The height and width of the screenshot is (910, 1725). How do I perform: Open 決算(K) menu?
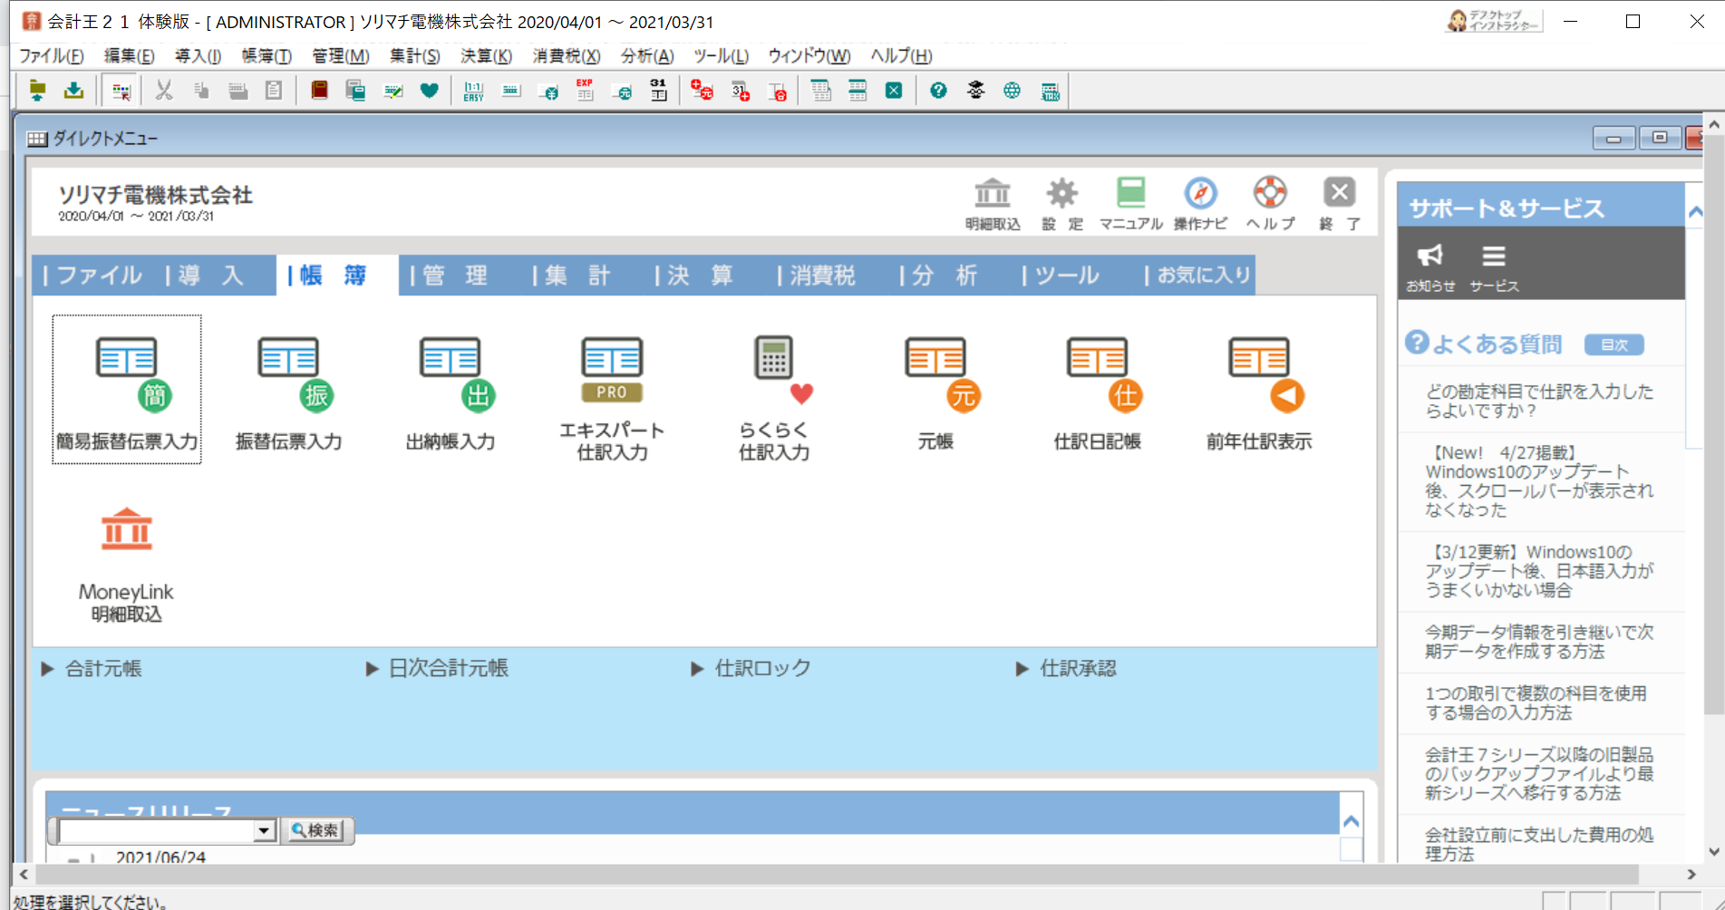pyautogui.click(x=486, y=56)
